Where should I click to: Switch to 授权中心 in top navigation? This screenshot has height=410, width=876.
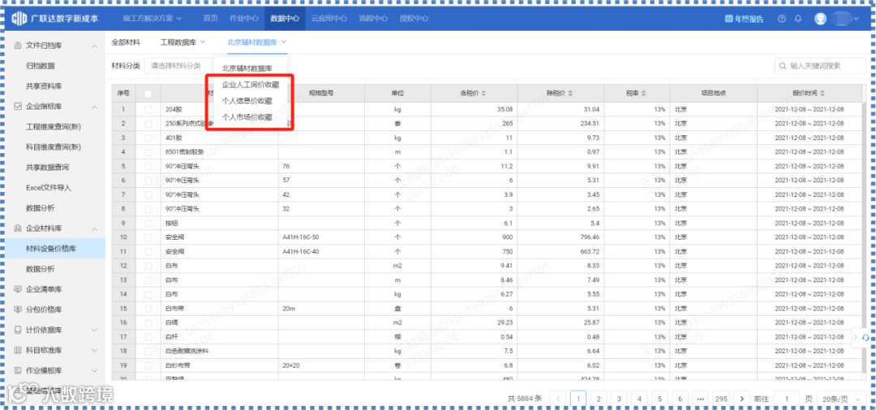tap(414, 19)
